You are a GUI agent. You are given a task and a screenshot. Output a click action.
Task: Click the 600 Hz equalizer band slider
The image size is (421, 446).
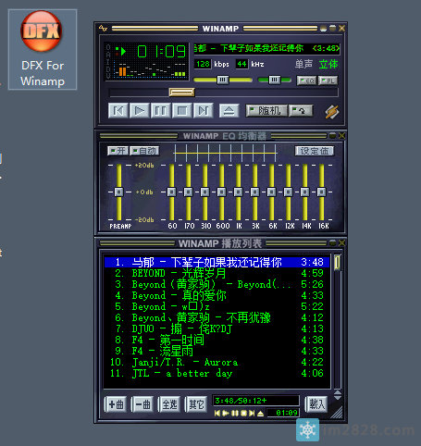(222, 192)
